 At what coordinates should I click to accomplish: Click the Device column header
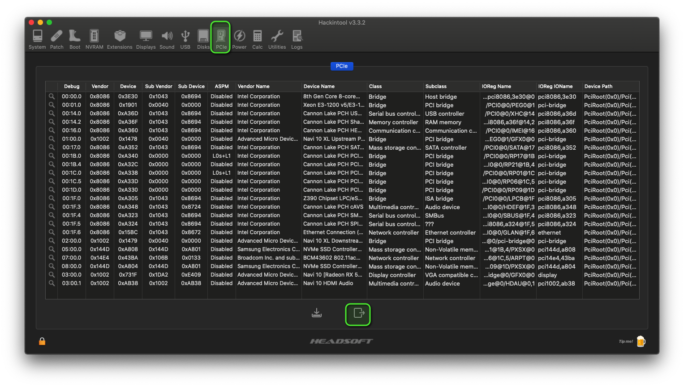point(128,87)
